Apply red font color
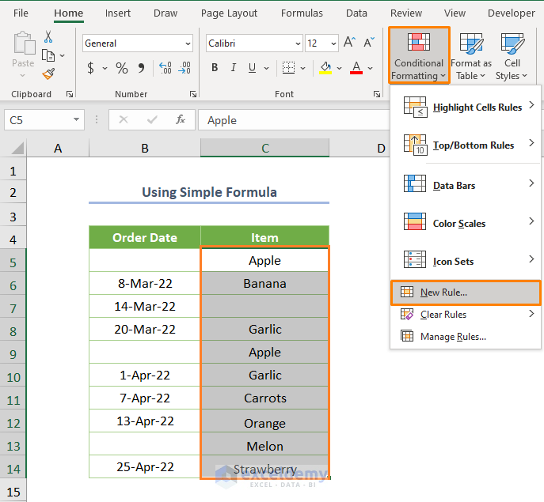 pos(356,67)
